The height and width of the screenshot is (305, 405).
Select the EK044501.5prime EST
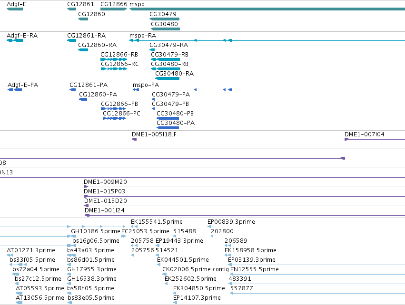tap(159, 265)
